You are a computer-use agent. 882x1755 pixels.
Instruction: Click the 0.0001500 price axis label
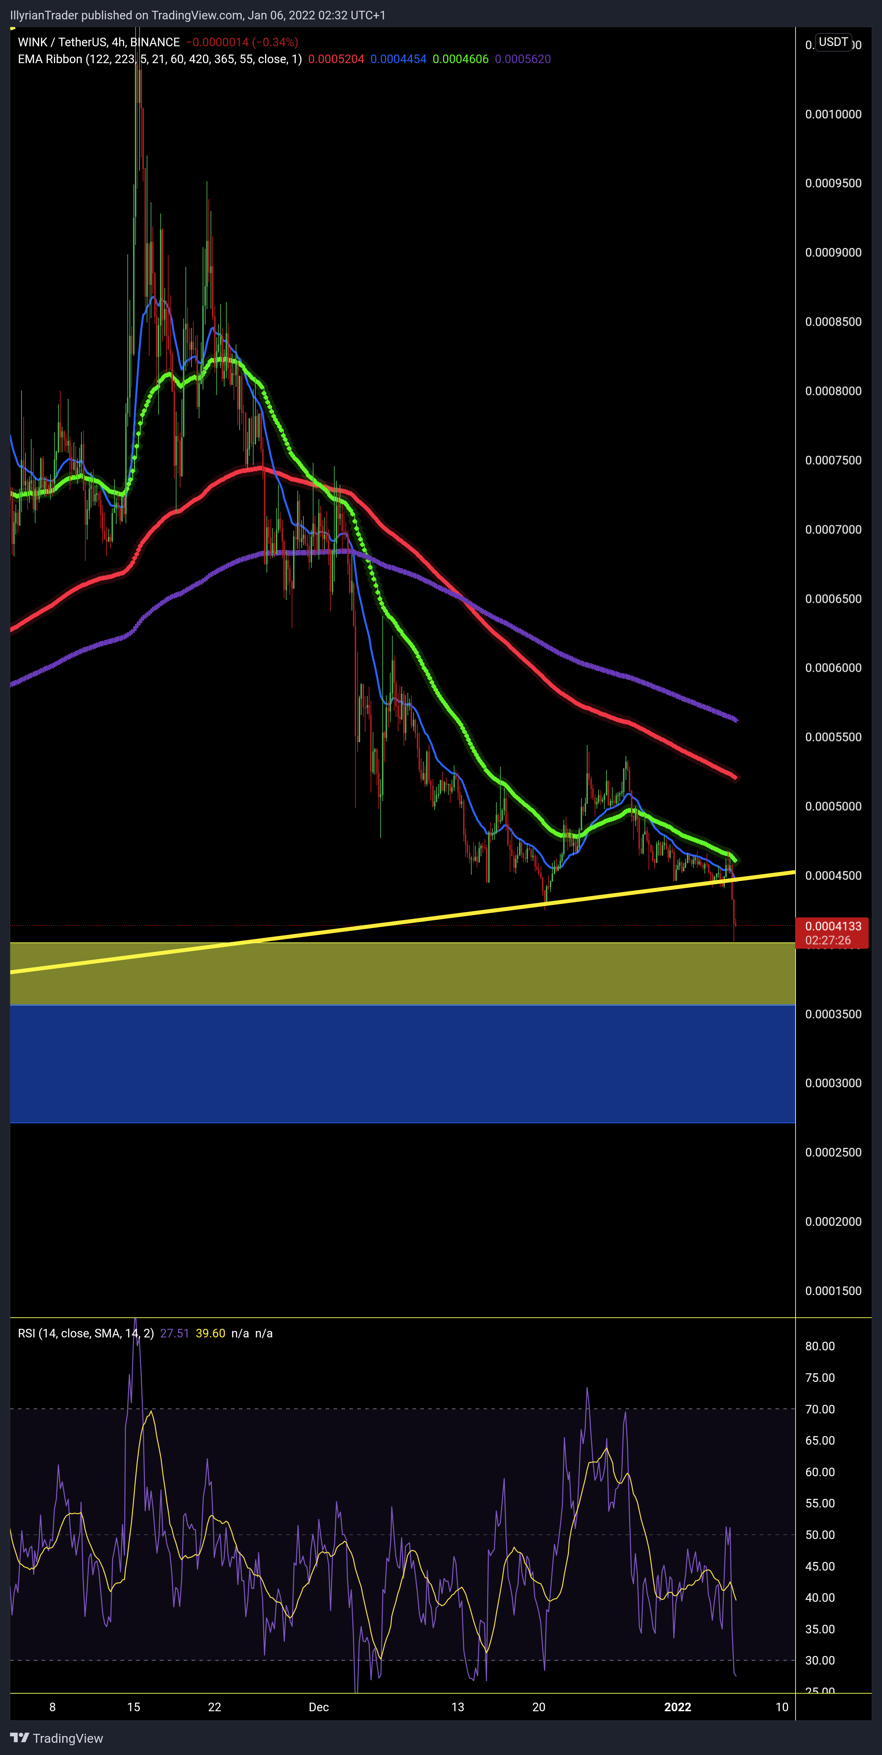(x=833, y=1291)
